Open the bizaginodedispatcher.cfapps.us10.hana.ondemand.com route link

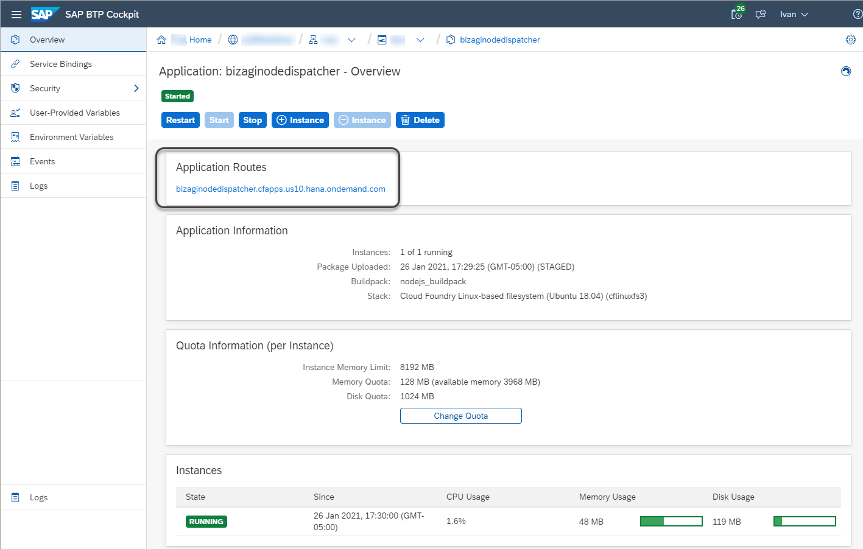(281, 189)
